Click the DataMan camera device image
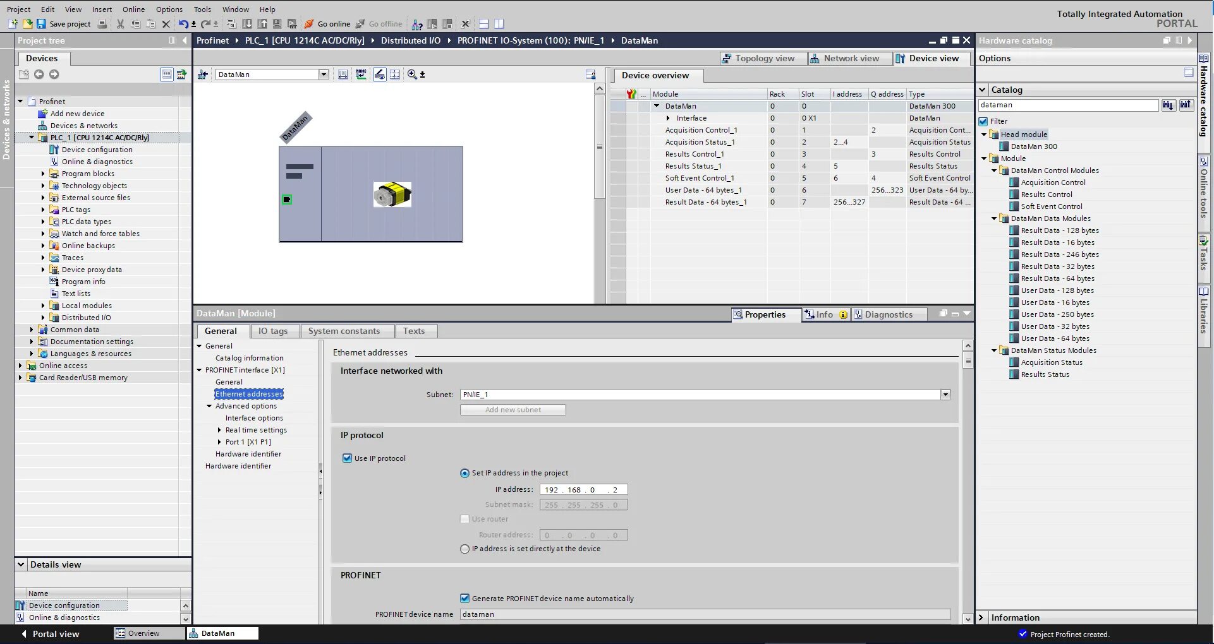 point(392,194)
